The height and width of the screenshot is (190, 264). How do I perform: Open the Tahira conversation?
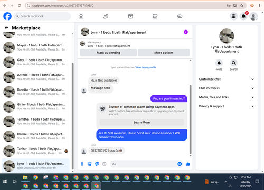coord(35,151)
